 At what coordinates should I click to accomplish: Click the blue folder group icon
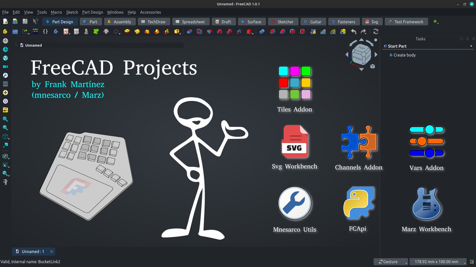tap(15, 32)
